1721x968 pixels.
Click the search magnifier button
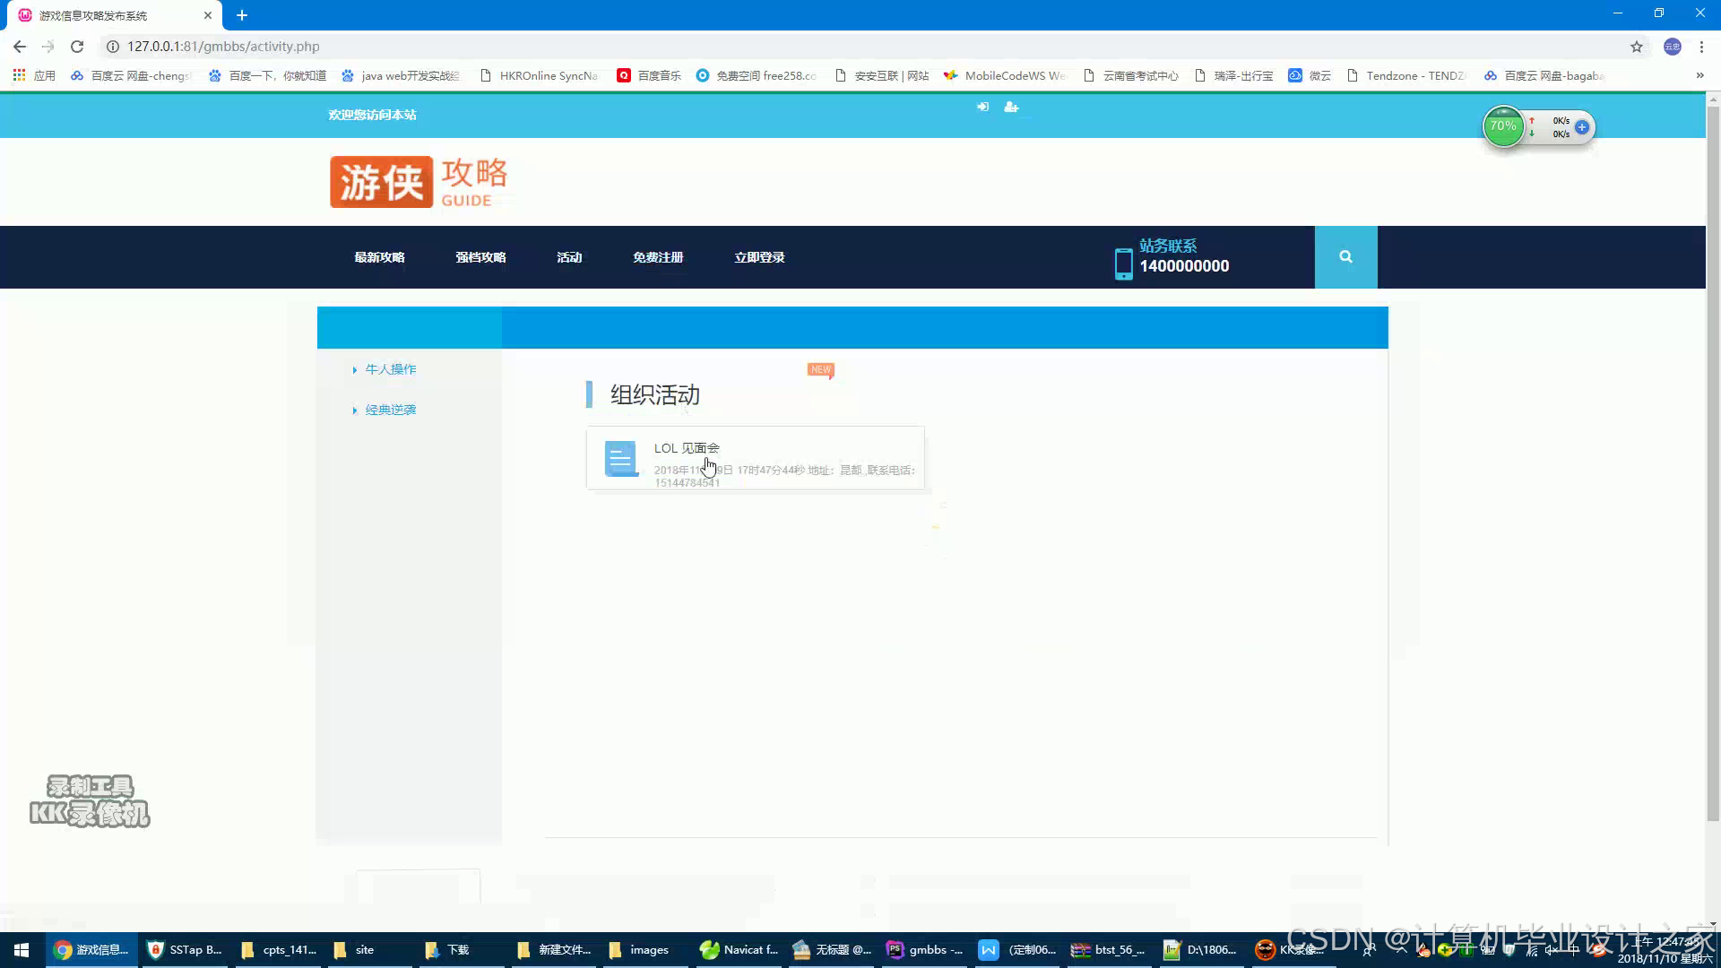[1345, 257]
